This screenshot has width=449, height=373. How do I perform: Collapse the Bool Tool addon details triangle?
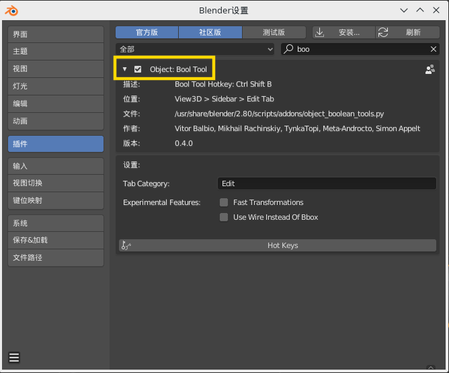click(x=124, y=69)
